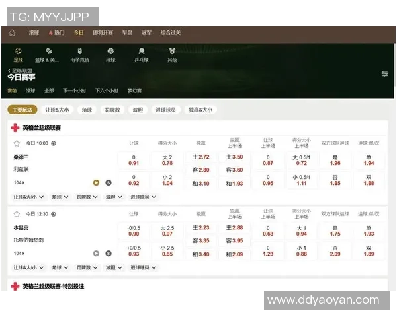Expand 进球球员 dropdown under 水晶宫 match
This screenshot has height=317, width=397.
pyautogui.click(x=143, y=267)
